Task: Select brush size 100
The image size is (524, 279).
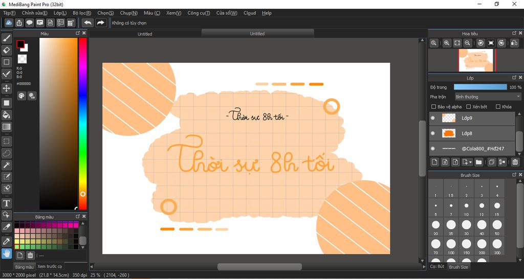Action: tap(451, 246)
